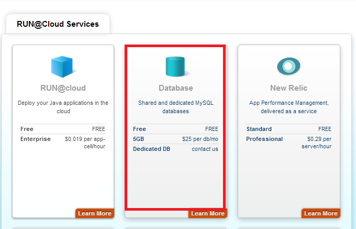356x229 pixels.
Task: Click the 'contact us' link
Action: (x=205, y=149)
